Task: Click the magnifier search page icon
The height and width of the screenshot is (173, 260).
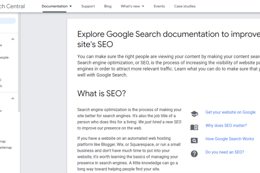Action: click(x=194, y=141)
